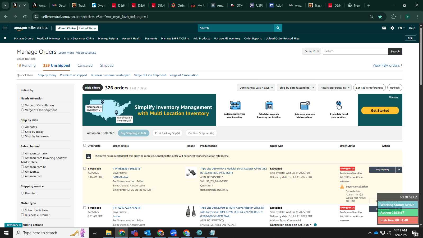This screenshot has width=423, height=238.
Task: Click the amazon seller central logo
Action: coord(31,28)
